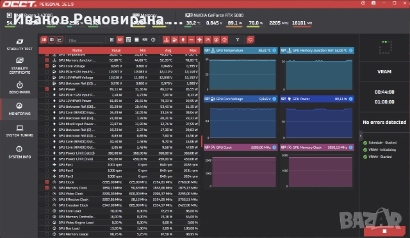This screenshot has width=410, height=238.
Task: Stop the running test with red button
Action: 384,231
